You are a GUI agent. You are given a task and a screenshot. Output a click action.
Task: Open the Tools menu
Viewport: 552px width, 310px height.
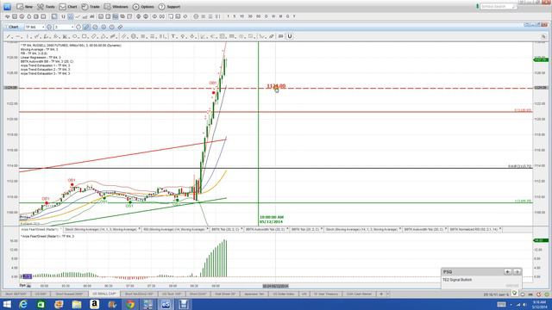46,7
